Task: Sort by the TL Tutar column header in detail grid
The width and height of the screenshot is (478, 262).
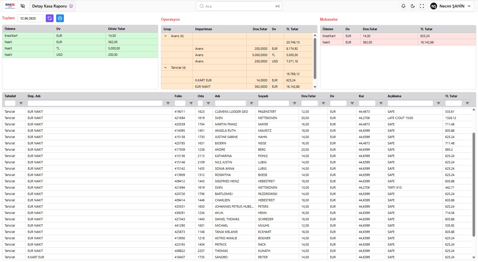Action: click(451, 96)
